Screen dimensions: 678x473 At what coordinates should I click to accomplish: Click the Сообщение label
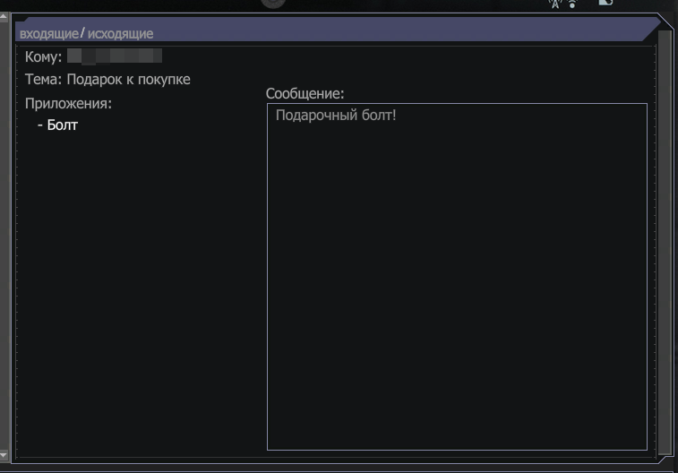305,94
